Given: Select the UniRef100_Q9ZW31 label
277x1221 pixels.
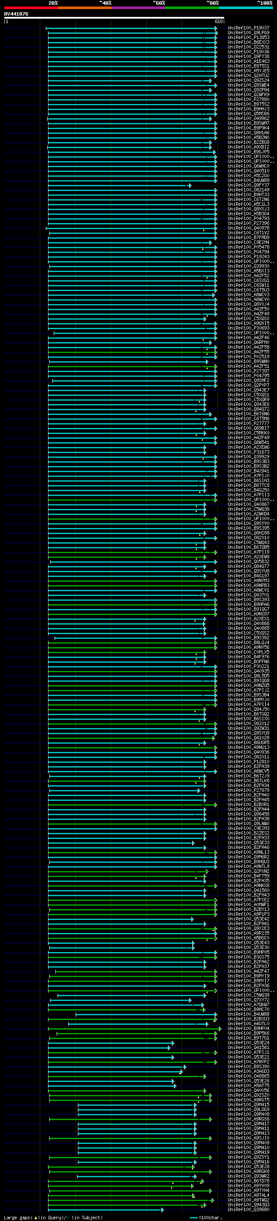Looking at the screenshot, I should point(248,728).
